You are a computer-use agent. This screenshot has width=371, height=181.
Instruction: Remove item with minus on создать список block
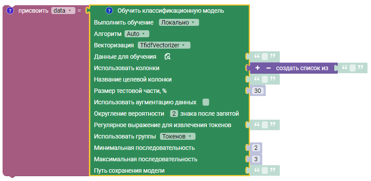(x=268, y=68)
